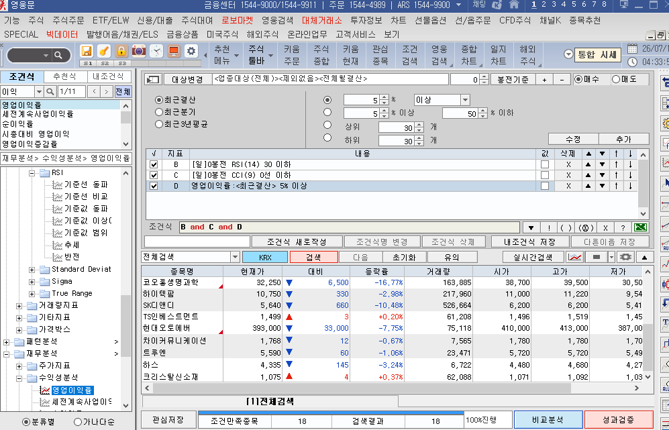Click the ! negation button in 조건식 row

point(549,227)
